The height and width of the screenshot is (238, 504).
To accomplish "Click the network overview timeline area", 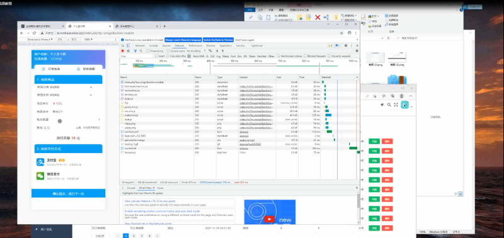I will coord(239,67).
